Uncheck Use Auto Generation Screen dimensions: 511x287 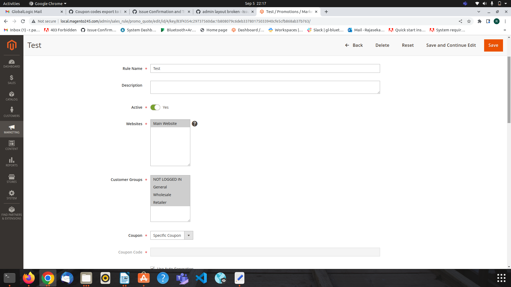[153, 268]
